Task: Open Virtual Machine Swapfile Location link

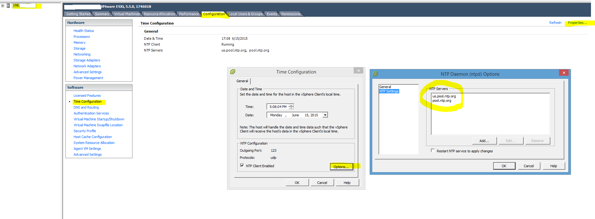Action: coord(98,125)
